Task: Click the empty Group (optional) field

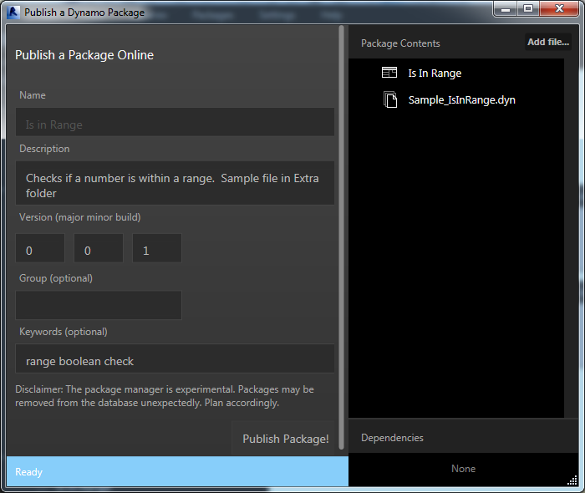Action: click(99, 305)
